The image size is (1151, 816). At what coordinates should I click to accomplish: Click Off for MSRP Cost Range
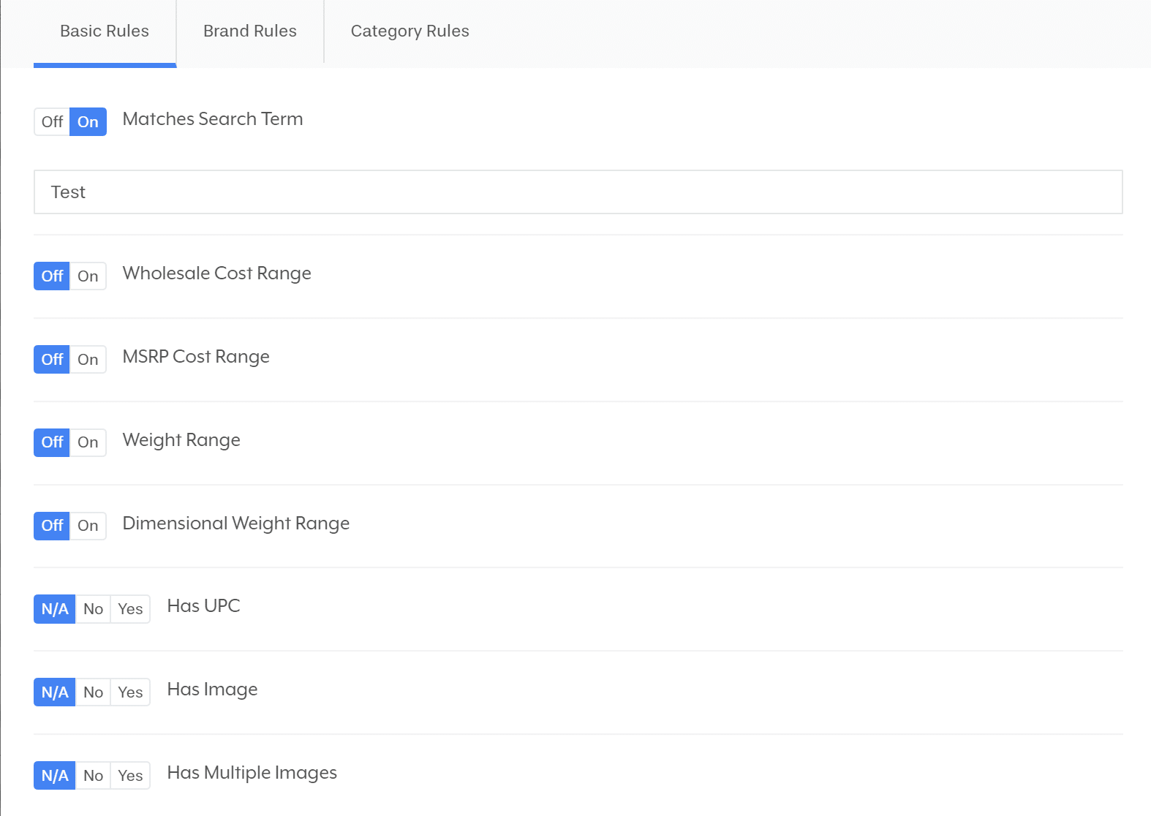52,360
